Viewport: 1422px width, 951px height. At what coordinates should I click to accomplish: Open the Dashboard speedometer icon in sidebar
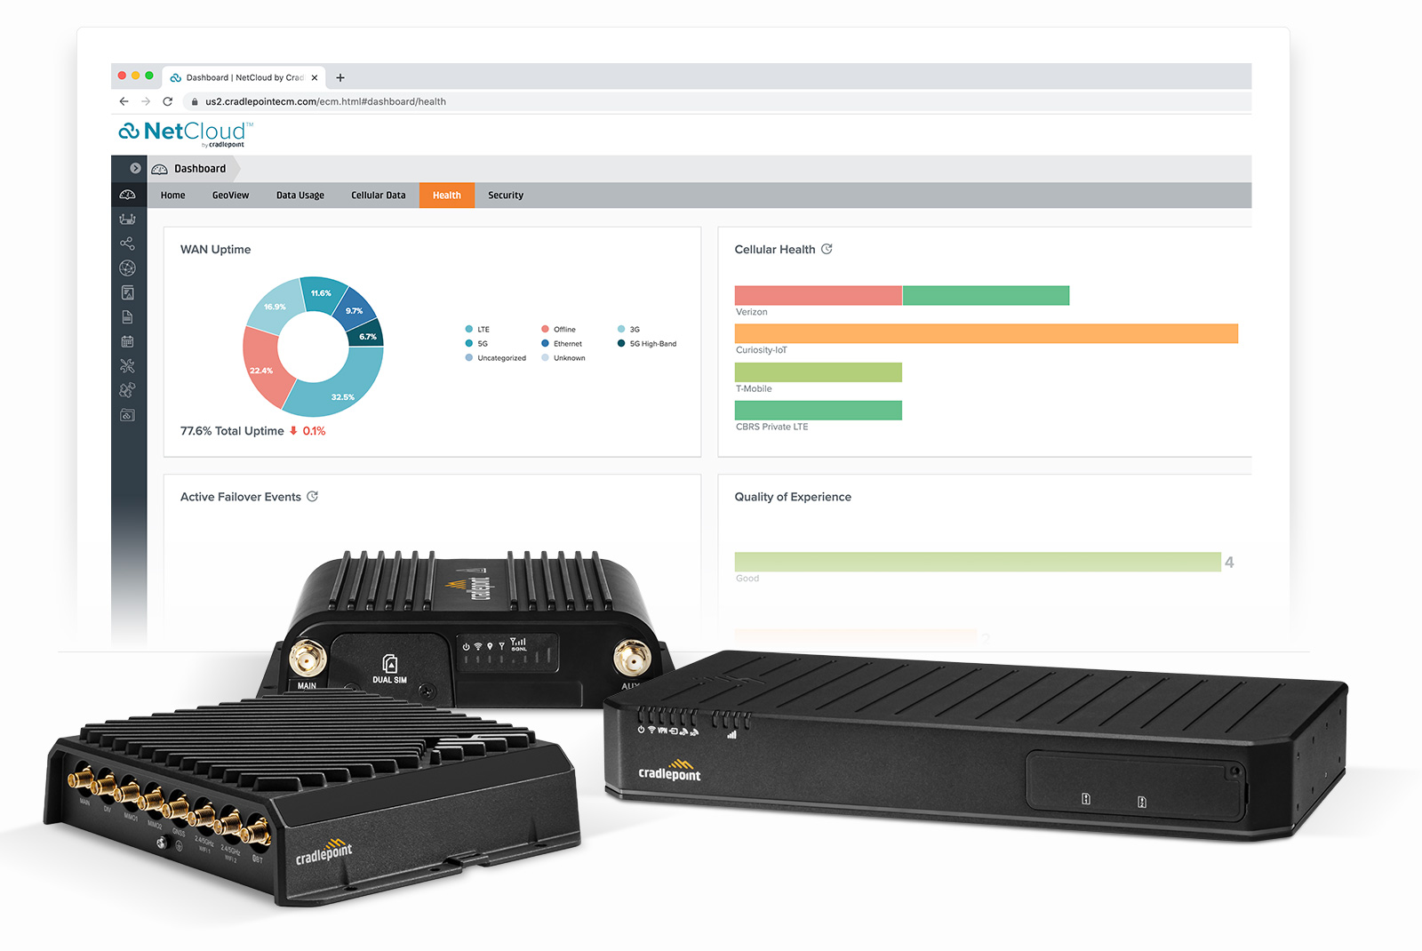(128, 196)
